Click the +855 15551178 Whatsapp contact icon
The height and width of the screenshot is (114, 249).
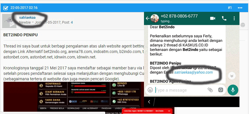pyautogui.click(x=114, y=93)
